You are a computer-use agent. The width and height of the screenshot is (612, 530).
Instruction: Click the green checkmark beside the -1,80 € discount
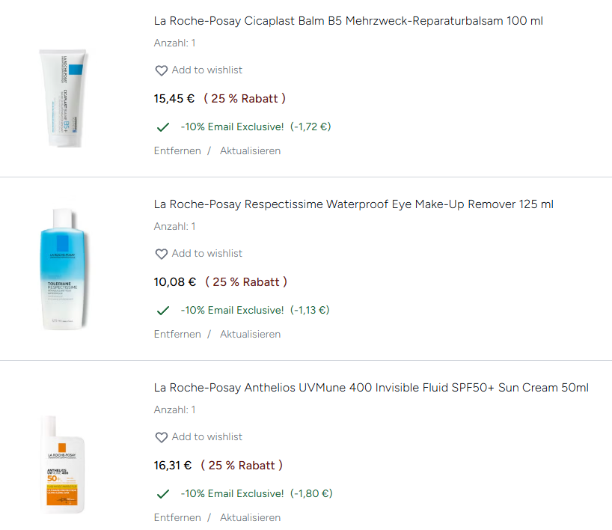[162, 494]
